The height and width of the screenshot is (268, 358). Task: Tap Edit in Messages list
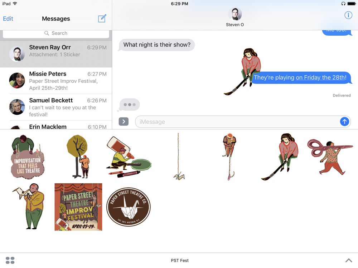[8, 19]
